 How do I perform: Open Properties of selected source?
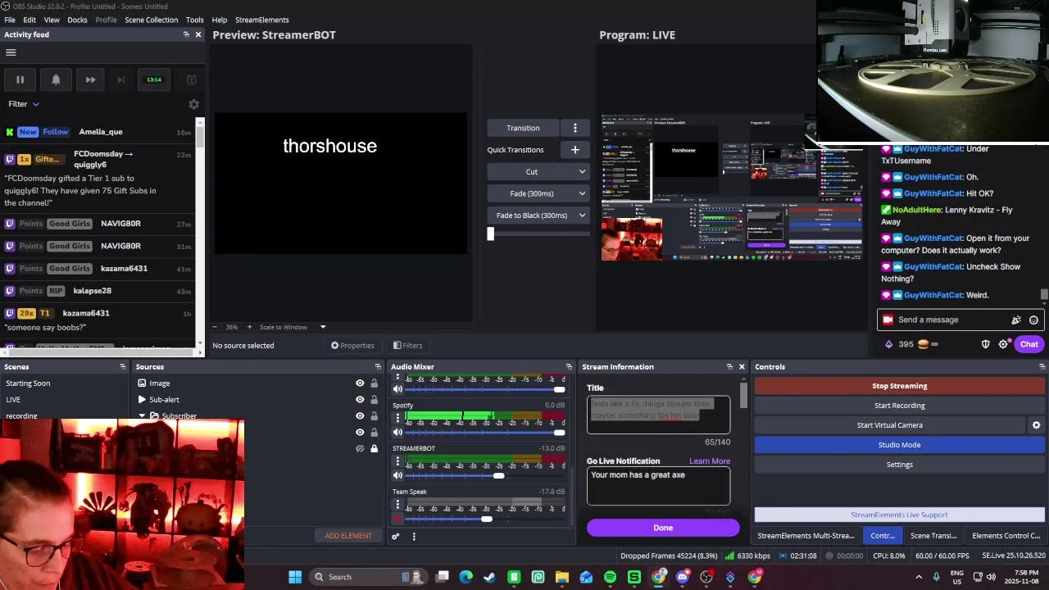pyautogui.click(x=352, y=346)
